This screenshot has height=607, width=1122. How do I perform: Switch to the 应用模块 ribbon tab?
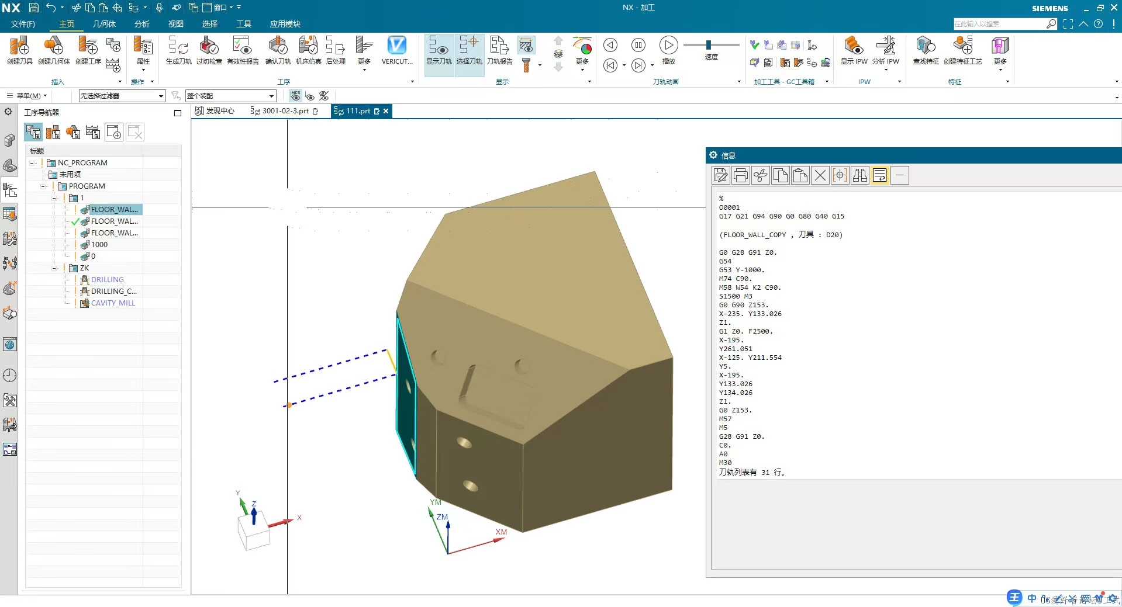coord(285,24)
